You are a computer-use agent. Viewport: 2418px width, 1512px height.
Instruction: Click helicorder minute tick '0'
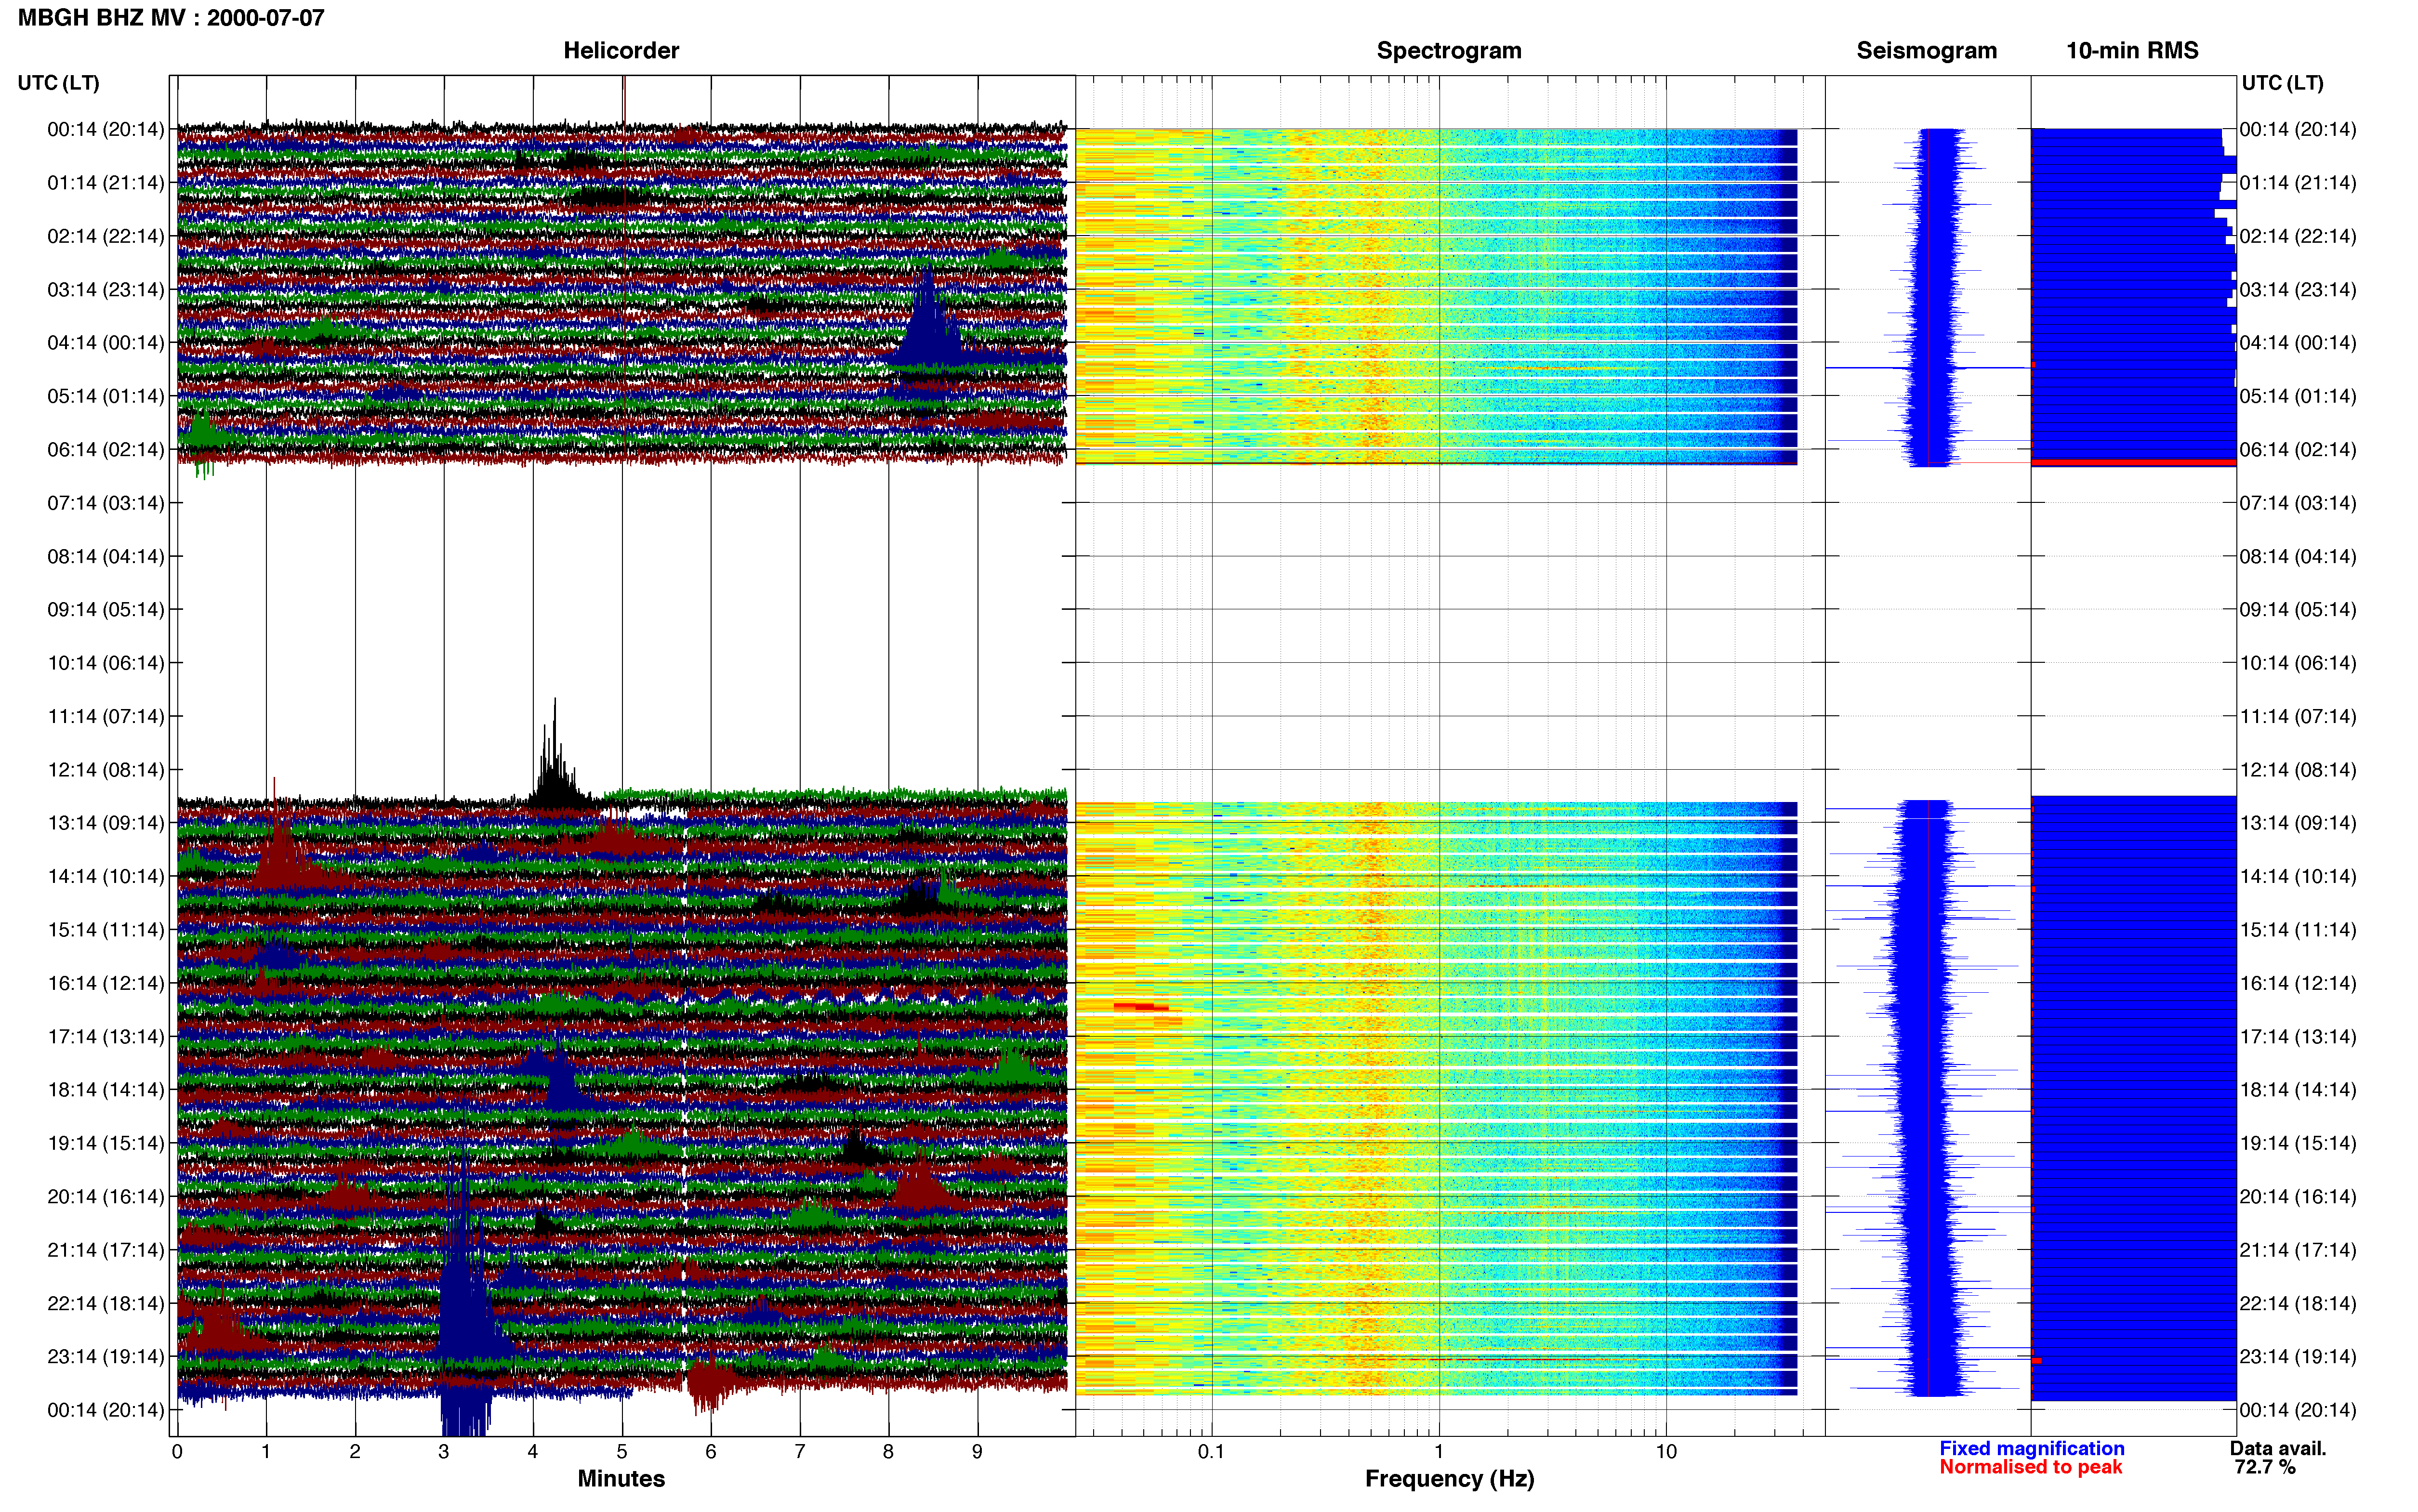(177, 1452)
